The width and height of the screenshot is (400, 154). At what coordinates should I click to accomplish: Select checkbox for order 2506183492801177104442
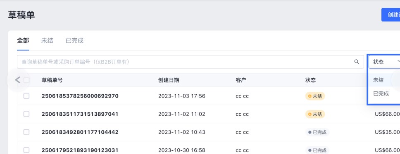tap(26, 132)
